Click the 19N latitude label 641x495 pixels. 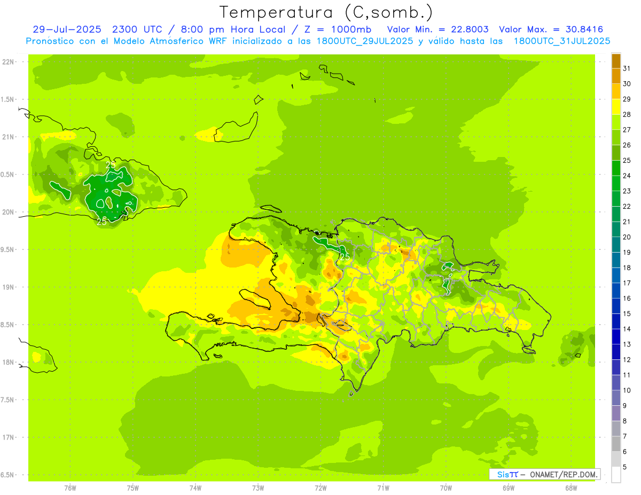pos(9,287)
